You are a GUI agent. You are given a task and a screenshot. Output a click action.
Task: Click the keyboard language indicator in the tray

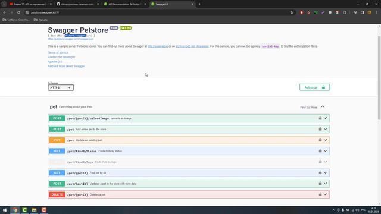[x=364, y=210]
